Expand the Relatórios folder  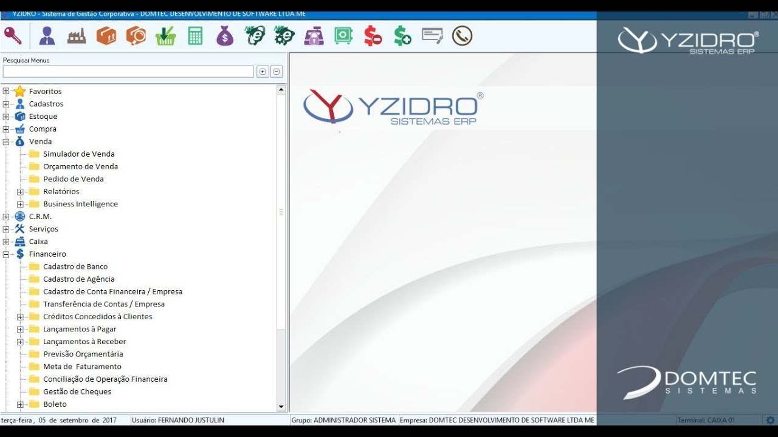(x=20, y=192)
